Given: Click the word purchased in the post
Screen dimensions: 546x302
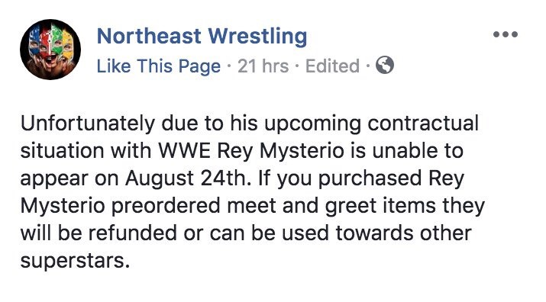Looking at the screenshot, I should click(370, 179).
